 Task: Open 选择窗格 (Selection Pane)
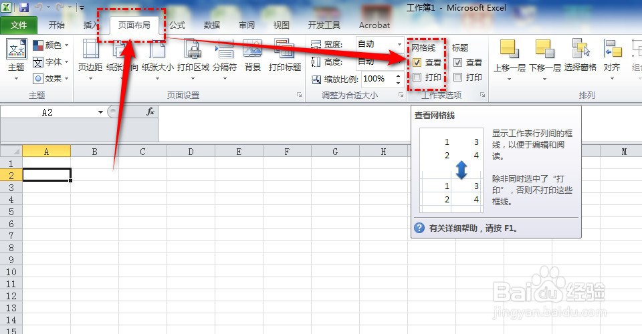point(580,55)
